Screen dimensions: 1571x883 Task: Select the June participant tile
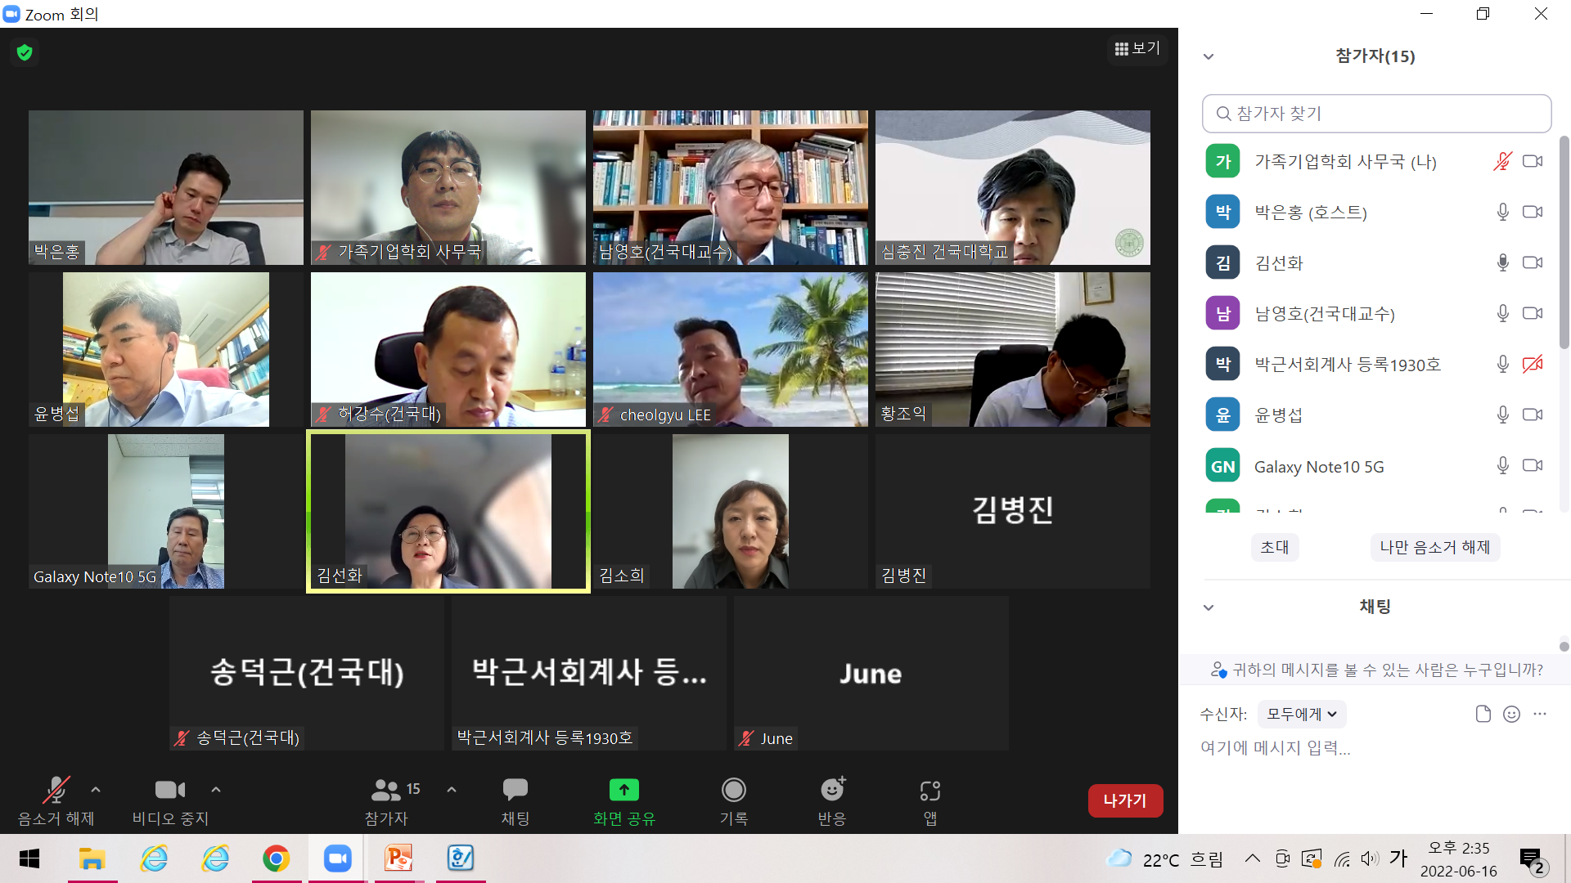click(x=871, y=673)
